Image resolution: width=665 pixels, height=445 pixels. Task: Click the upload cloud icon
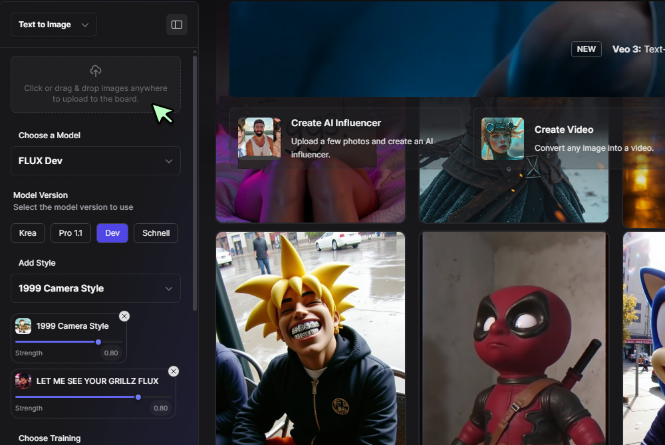click(96, 71)
